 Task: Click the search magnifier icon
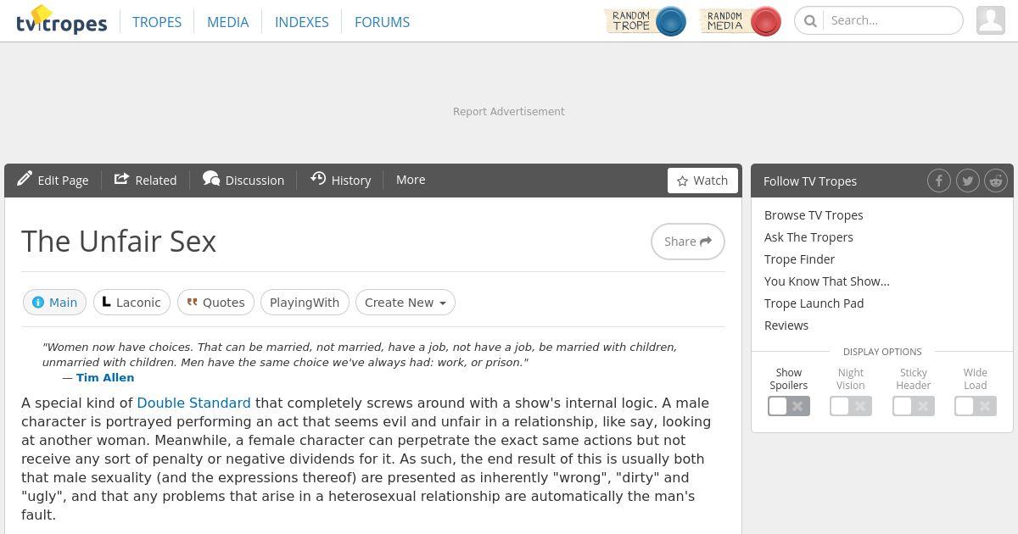click(x=810, y=20)
